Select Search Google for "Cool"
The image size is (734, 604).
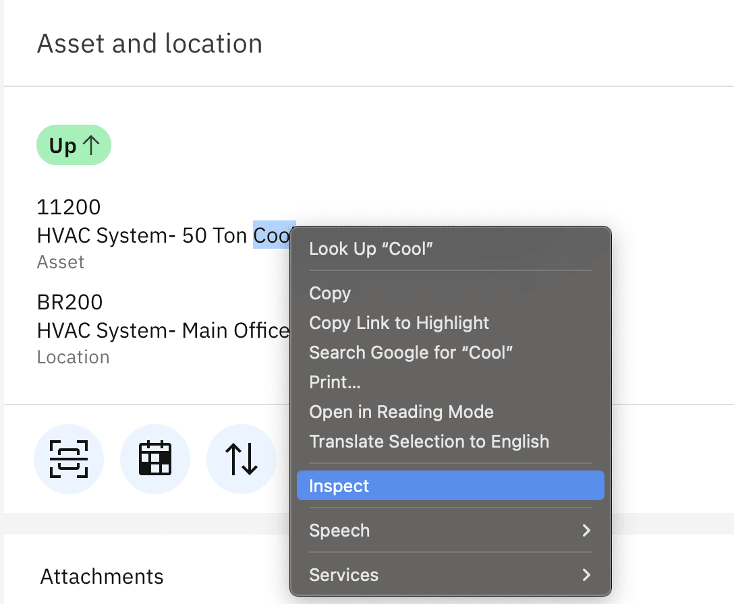[411, 353]
